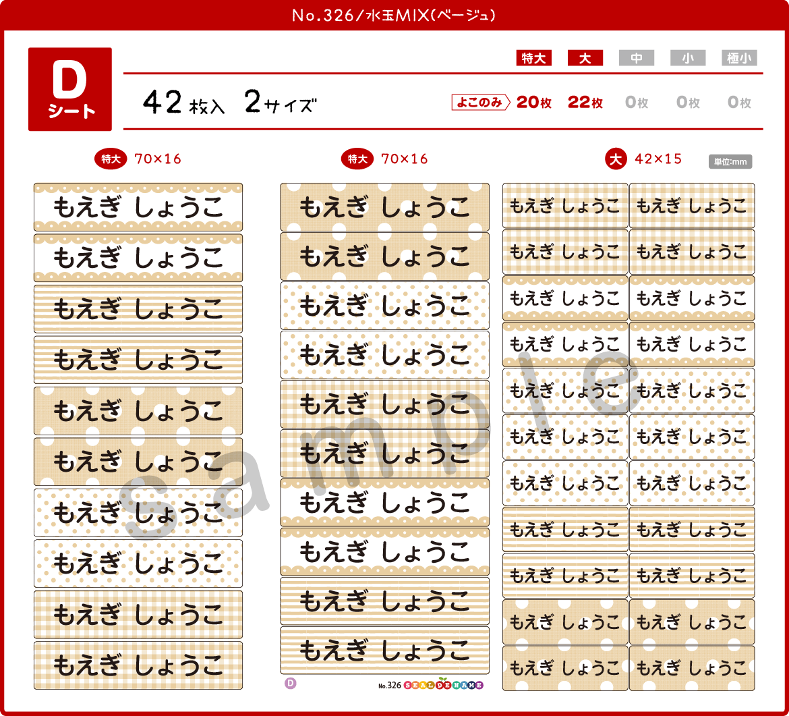Image resolution: width=789 pixels, height=716 pixels.
Task: Click the round 特大 badge above the left column
Action: [111, 159]
